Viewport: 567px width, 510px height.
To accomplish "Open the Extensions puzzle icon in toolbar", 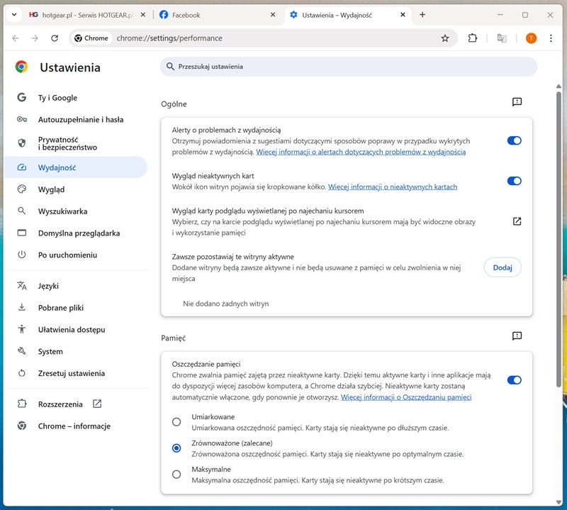I will [473, 38].
